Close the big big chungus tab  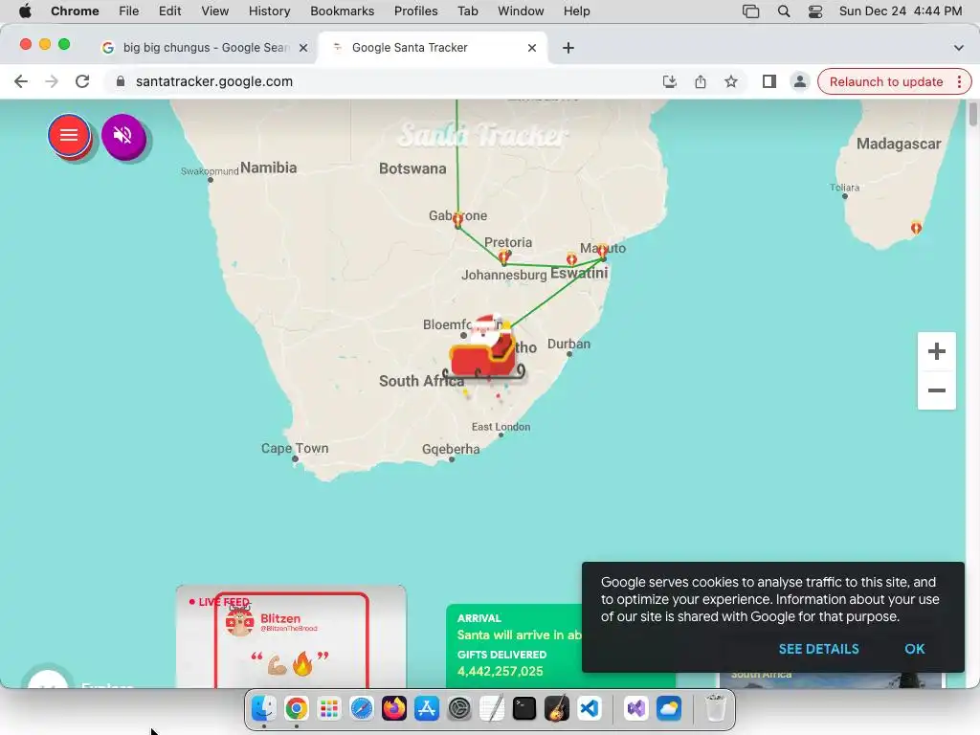(303, 48)
